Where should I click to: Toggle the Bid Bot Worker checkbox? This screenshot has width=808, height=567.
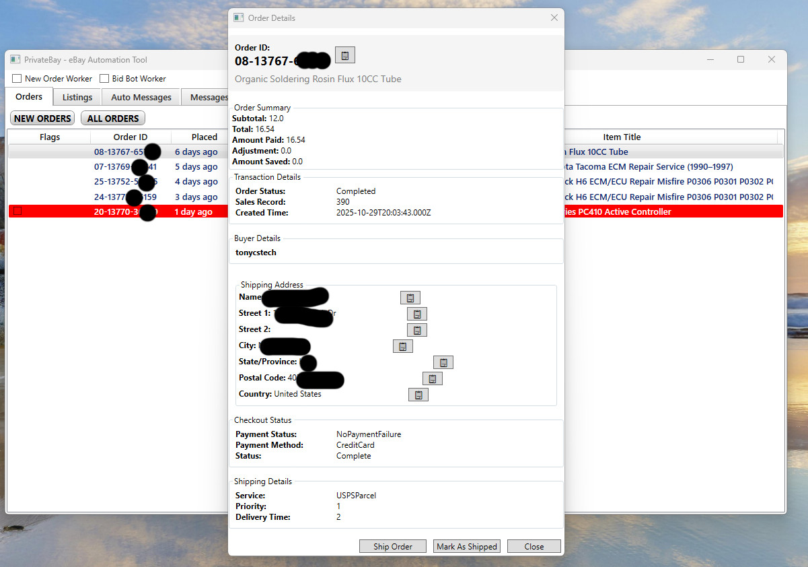click(x=105, y=79)
